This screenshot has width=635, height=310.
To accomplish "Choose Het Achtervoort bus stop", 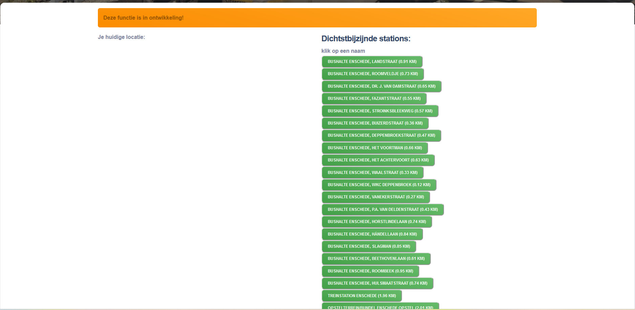I will (378, 160).
